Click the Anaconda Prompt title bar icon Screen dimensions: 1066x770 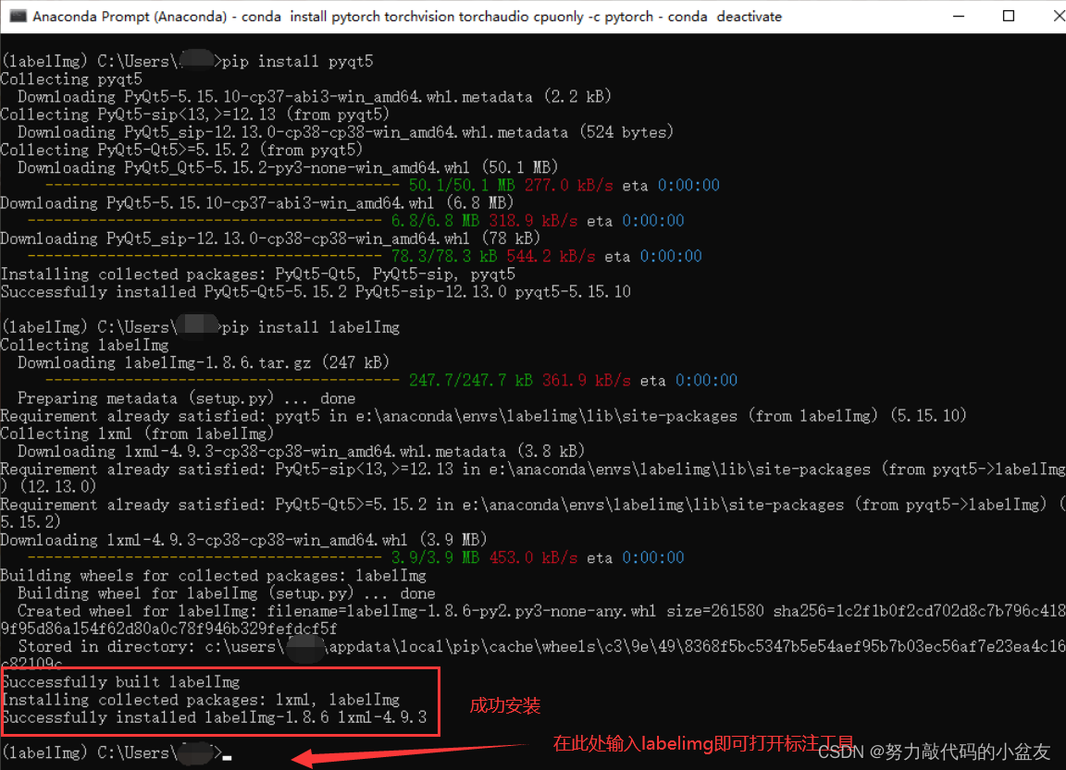pyautogui.click(x=18, y=16)
